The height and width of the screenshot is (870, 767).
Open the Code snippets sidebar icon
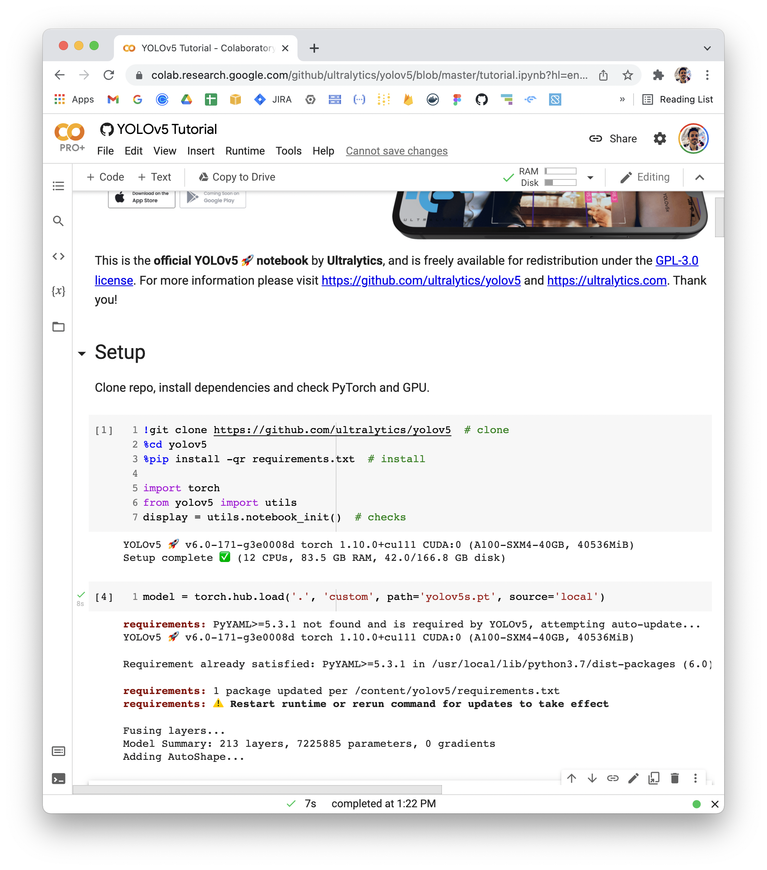(58, 256)
